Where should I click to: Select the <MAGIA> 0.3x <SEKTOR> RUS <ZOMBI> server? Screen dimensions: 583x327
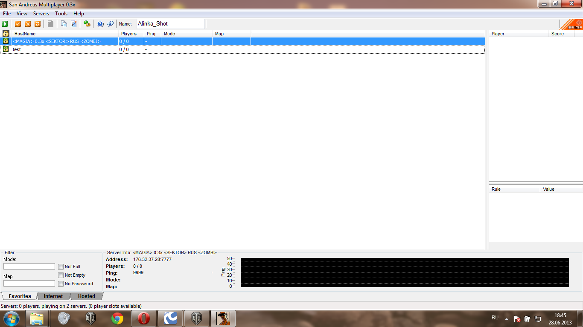[x=242, y=41]
